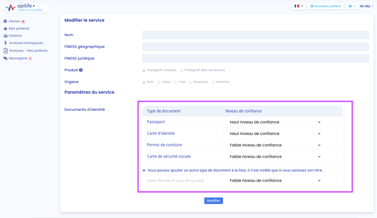Click the FINESS juridique field
The image size is (377, 218).
255,58
